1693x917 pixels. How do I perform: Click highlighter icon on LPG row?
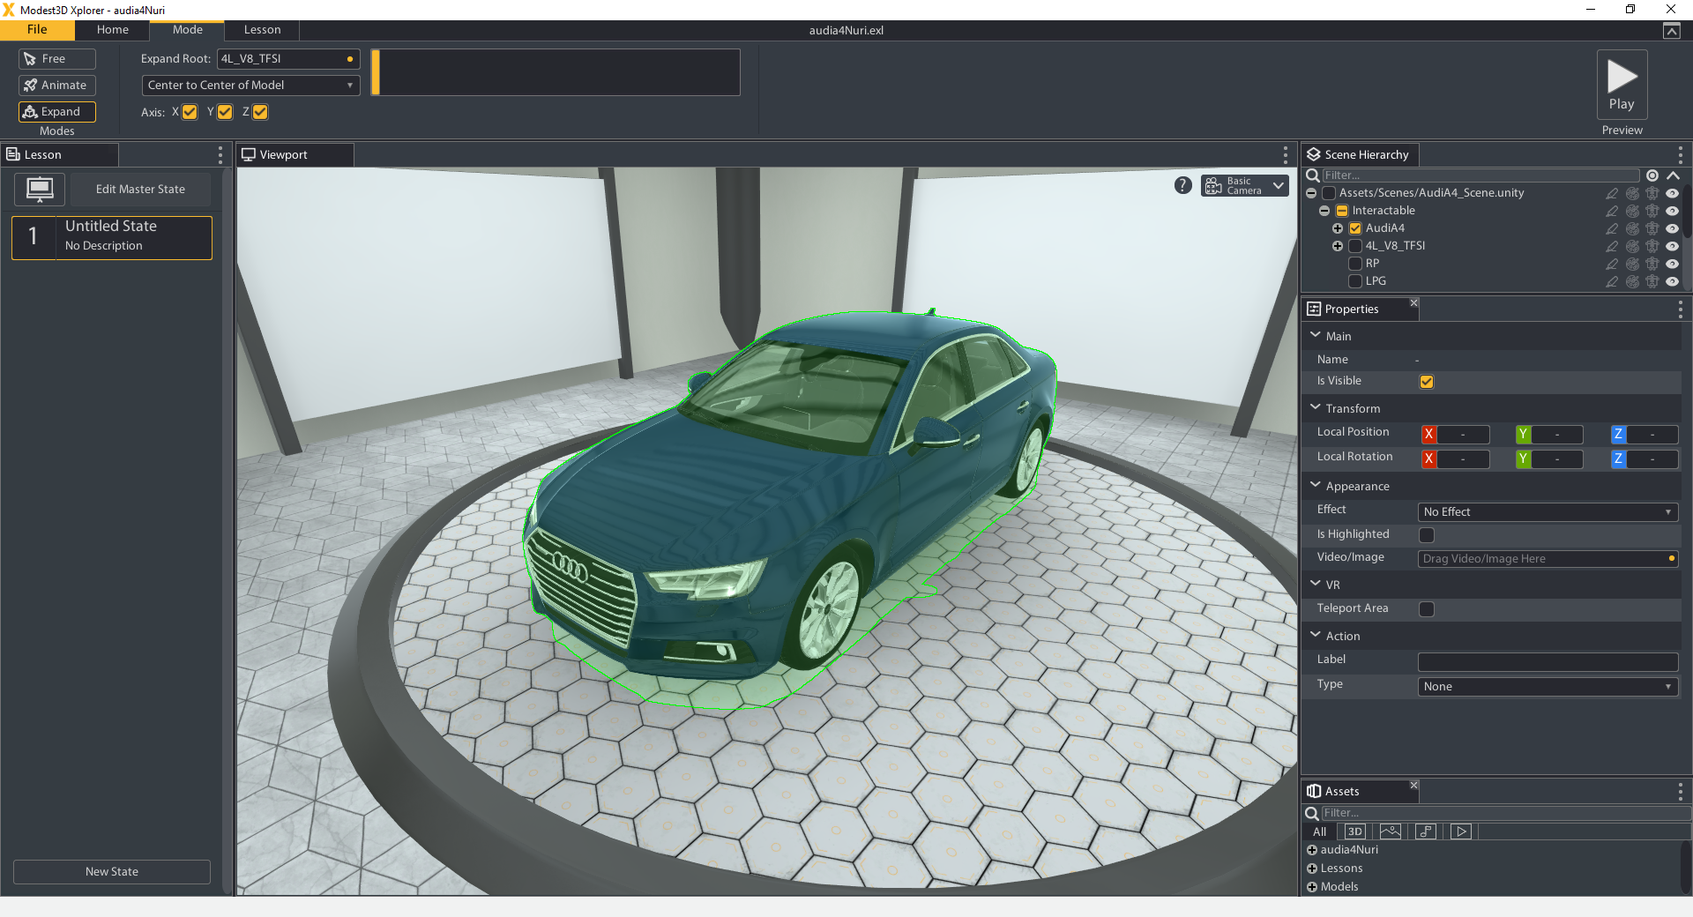tap(1612, 282)
